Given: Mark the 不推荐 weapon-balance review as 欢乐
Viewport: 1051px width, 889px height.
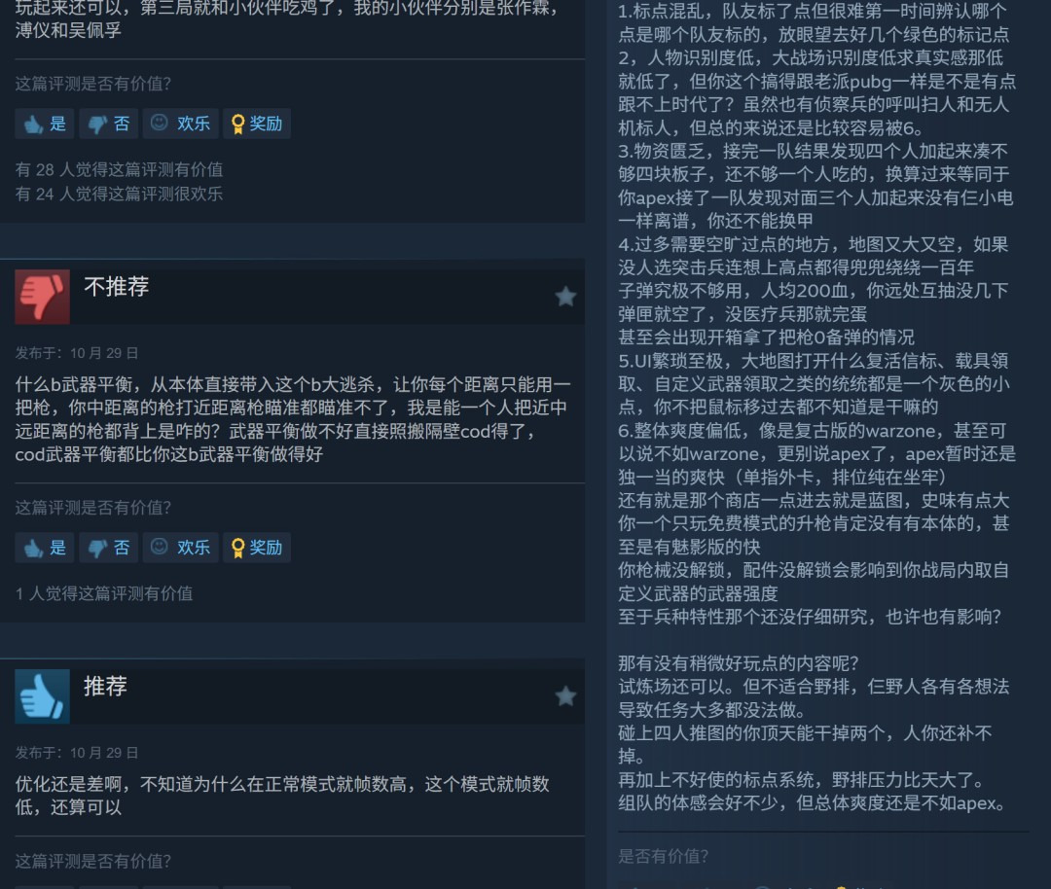Looking at the screenshot, I should pos(180,548).
